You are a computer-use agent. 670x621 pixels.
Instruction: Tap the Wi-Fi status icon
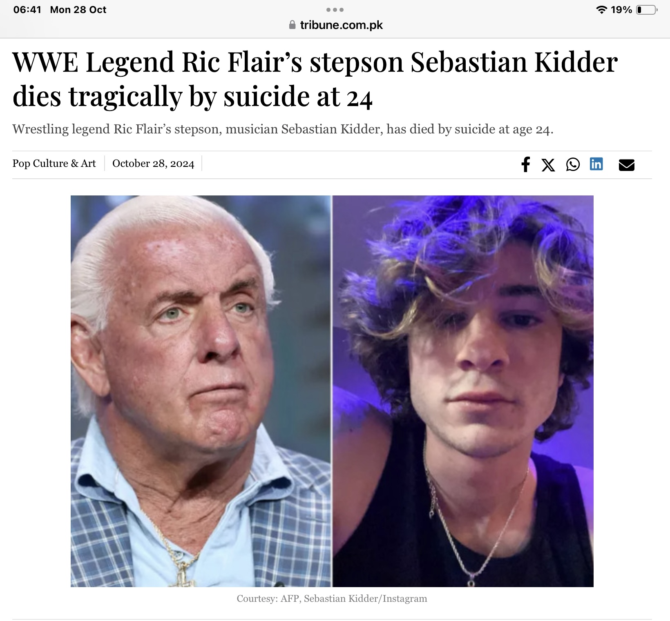601,10
